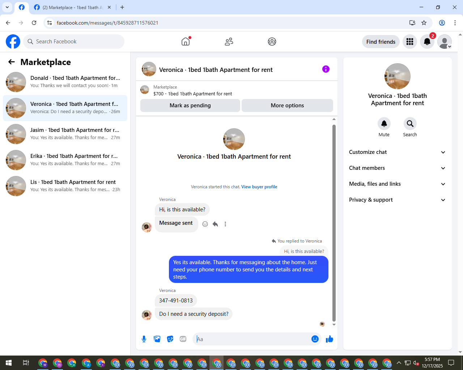463x370 pixels.
Task: Choose a GIF from the composer
Action: [183, 339]
